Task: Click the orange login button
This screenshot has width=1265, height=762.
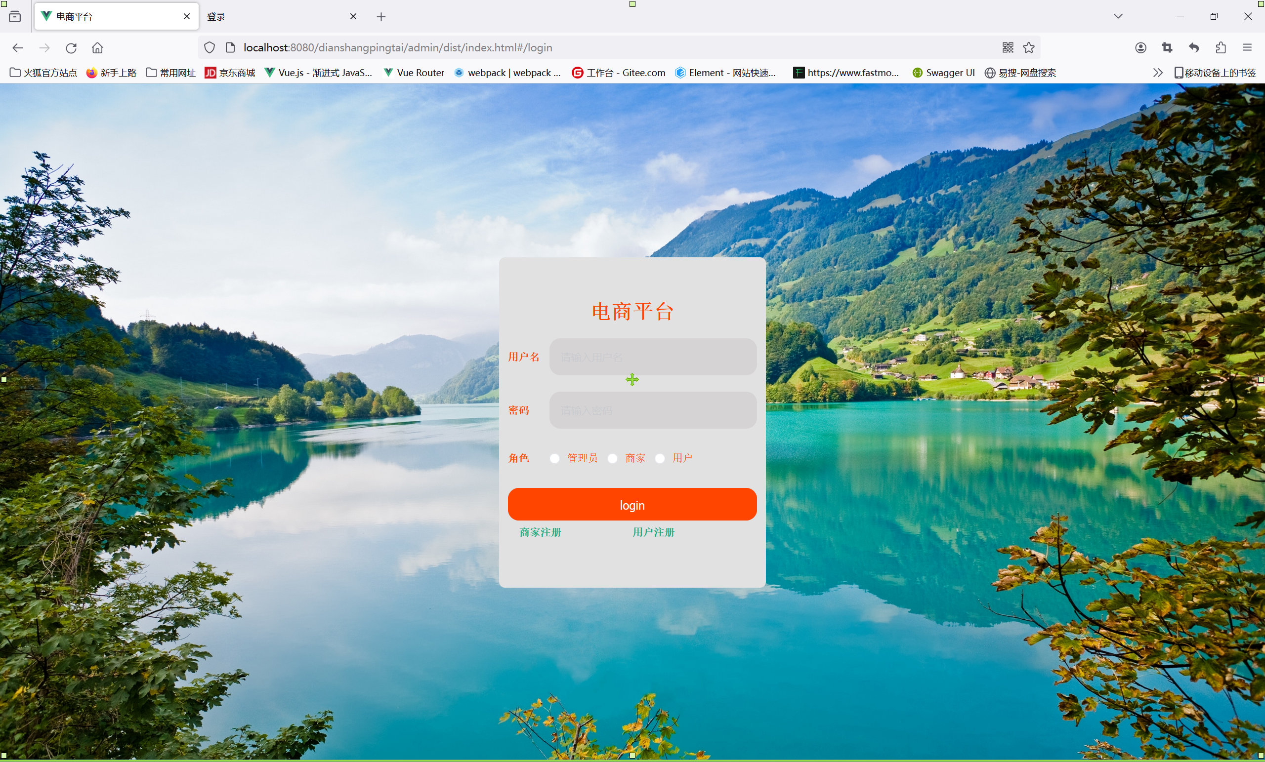Action: (632, 504)
